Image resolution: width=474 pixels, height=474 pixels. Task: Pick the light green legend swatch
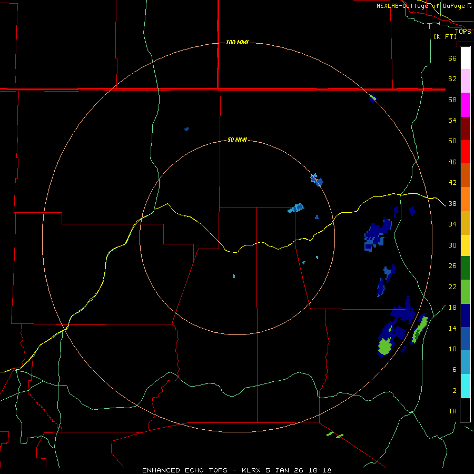coord(465,292)
